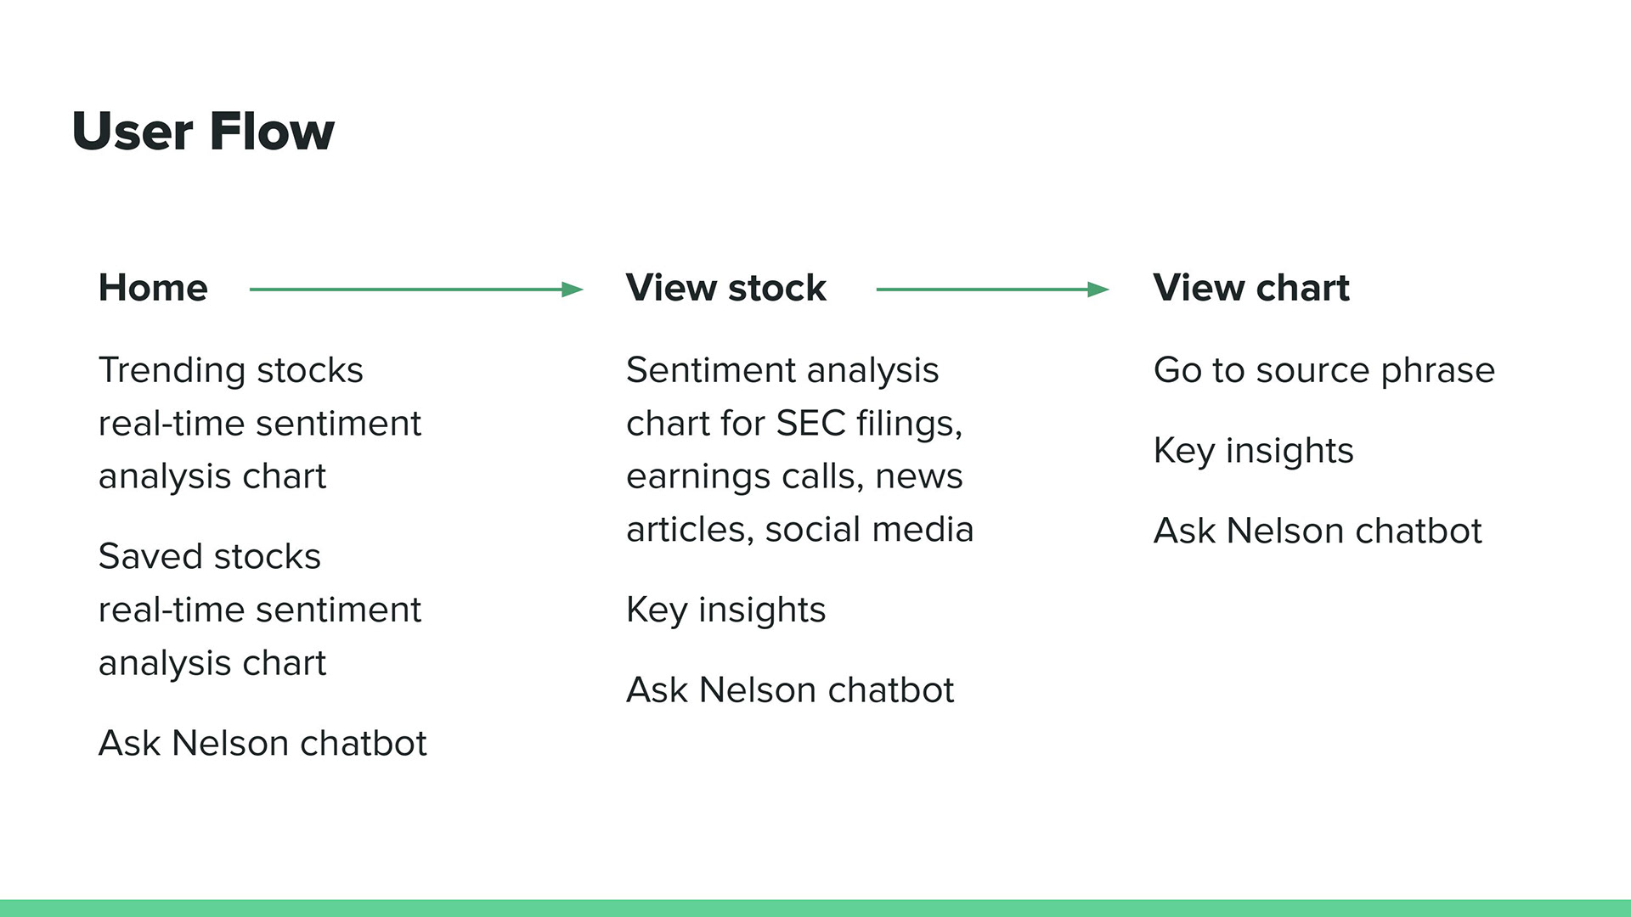Select Key insights under View stock
The width and height of the screenshot is (1631, 917).
(x=726, y=610)
